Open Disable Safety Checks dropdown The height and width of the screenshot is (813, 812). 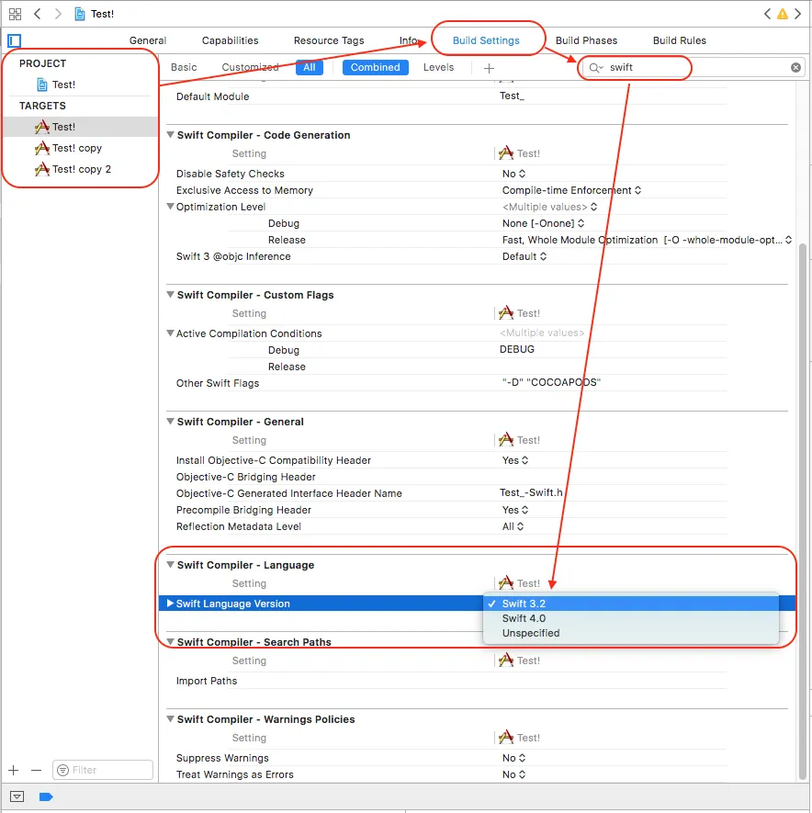(513, 174)
